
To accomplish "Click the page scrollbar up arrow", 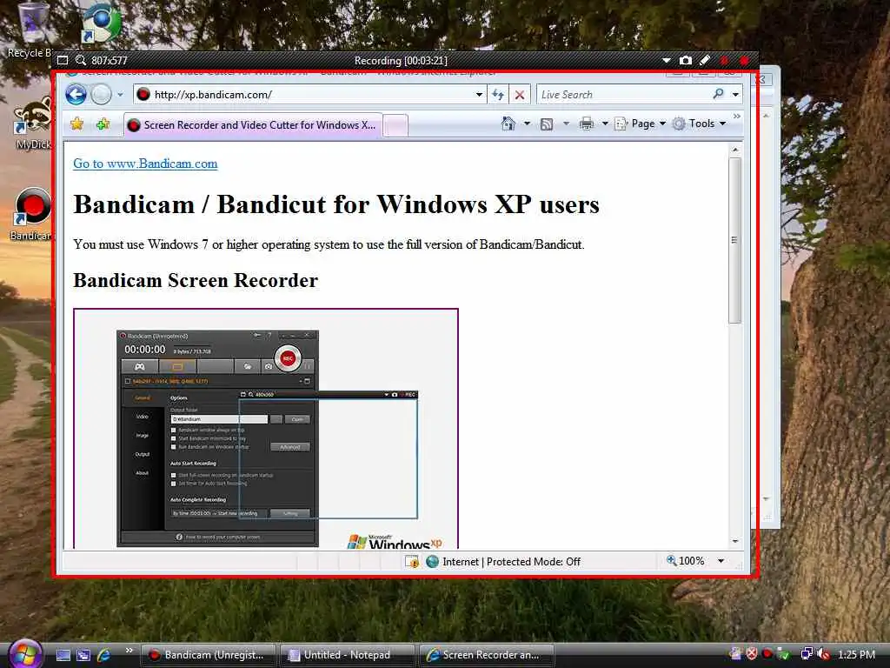I will 735,150.
